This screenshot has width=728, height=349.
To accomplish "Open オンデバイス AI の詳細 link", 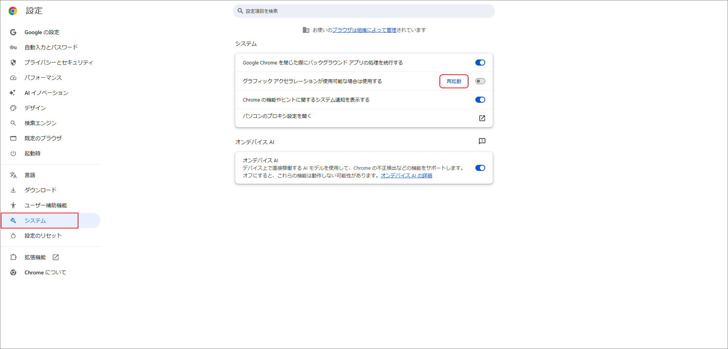I will pyautogui.click(x=406, y=175).
